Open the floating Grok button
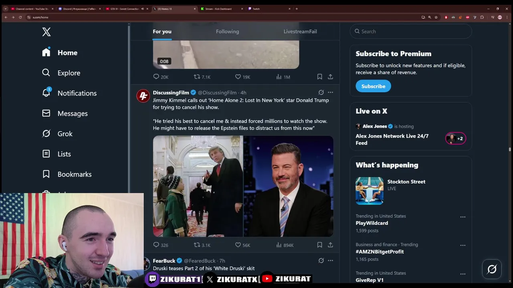This screenshot has height=288, width=513. pos(492,269)
